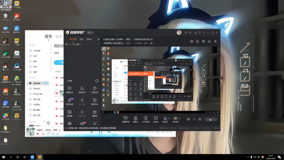Select the 全屏 1 source row
Image resolution: width=284 pixels, height=160 pixels.
(82, 44)
